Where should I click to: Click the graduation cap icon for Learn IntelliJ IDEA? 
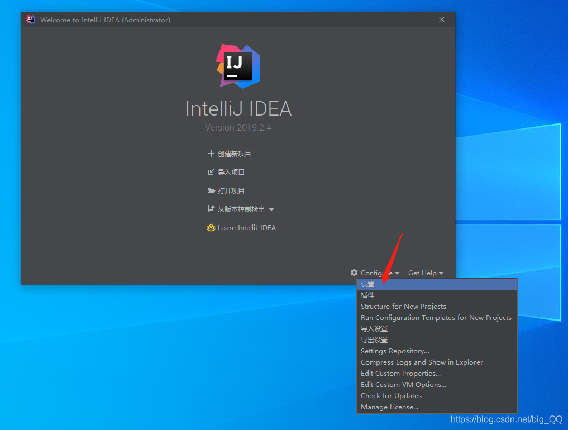[x=211, y=227]
